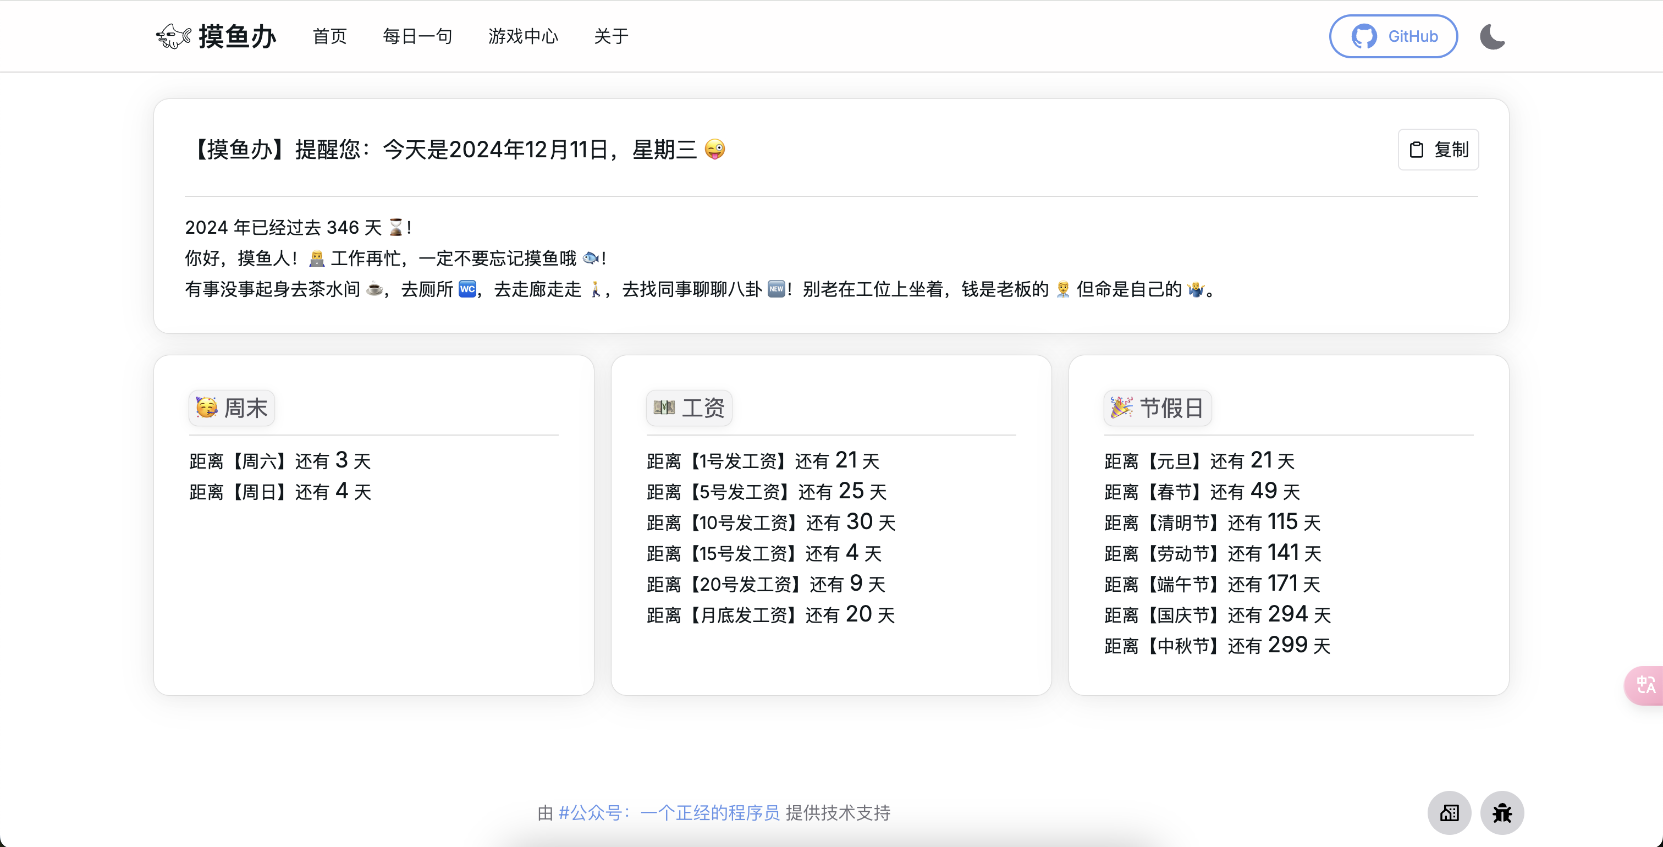Click the 周末 section badge
This screenshot has height=847, width=1663.
pyautogui.click(x=232, y=408)
